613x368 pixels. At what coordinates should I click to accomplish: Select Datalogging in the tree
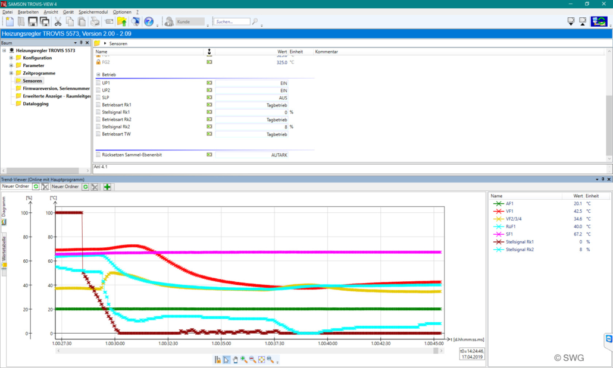[x=36, y=104]
